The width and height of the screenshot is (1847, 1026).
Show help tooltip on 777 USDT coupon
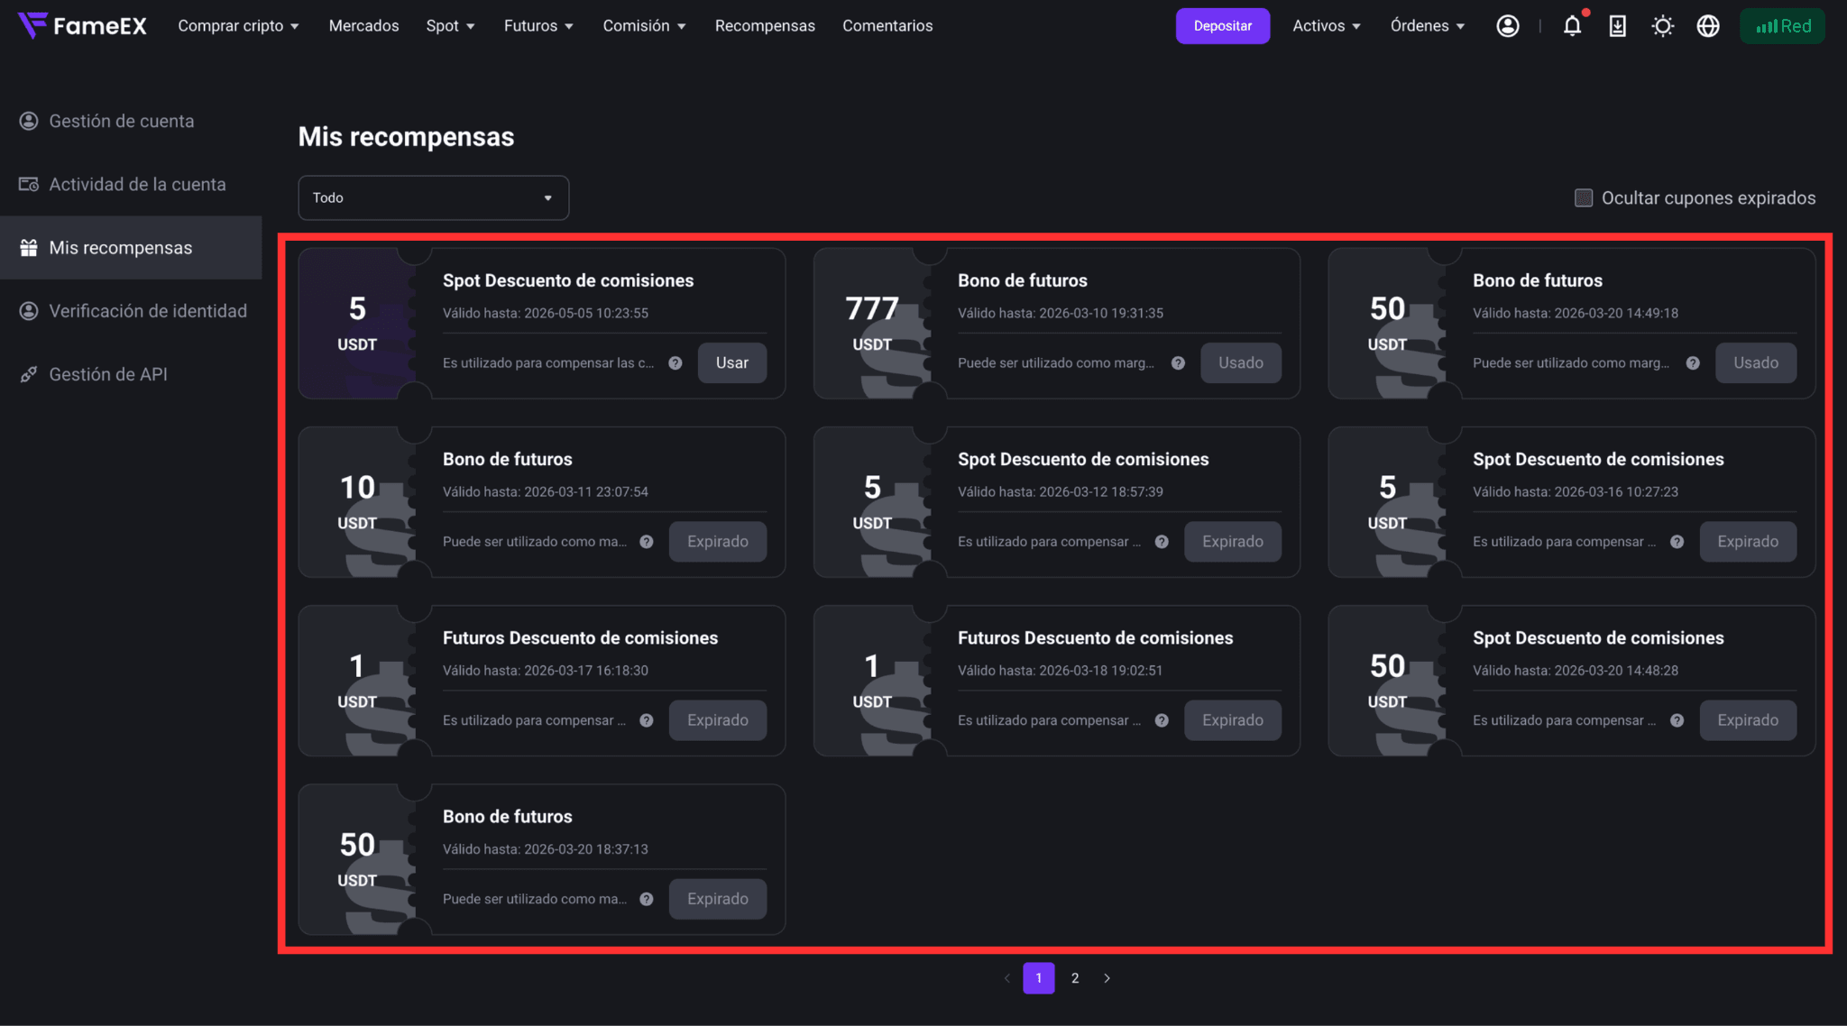[1178, 363]
